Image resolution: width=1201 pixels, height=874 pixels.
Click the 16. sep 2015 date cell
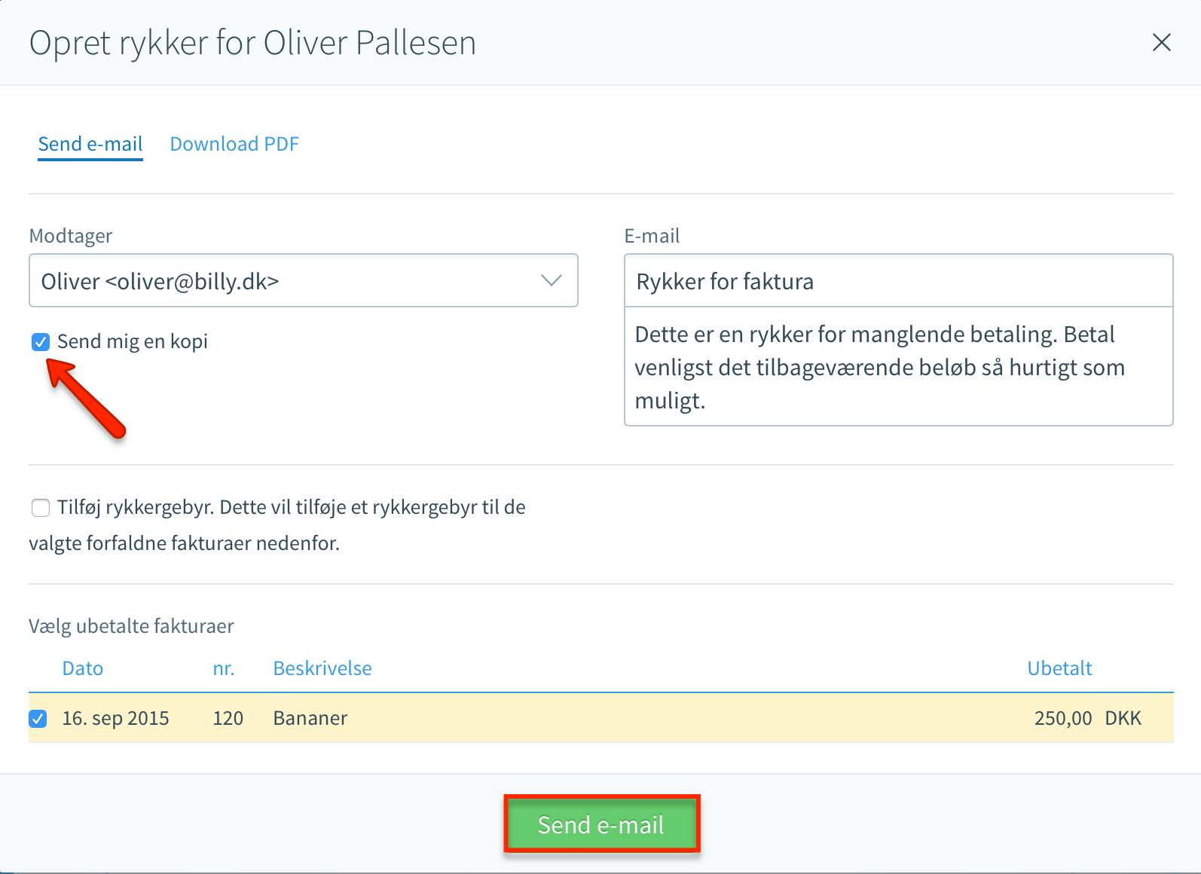(x=115, y=718)
